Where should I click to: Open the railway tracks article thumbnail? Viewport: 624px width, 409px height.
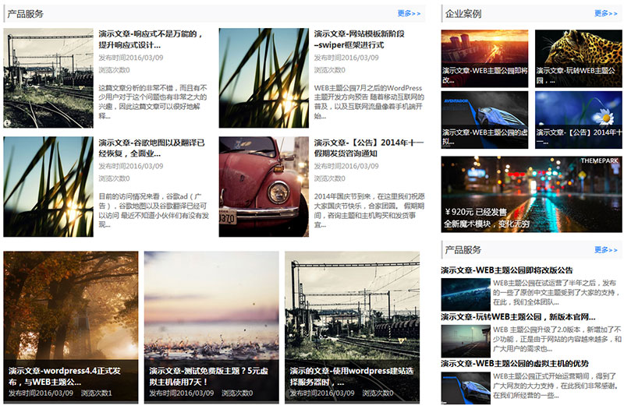(48, 78)
